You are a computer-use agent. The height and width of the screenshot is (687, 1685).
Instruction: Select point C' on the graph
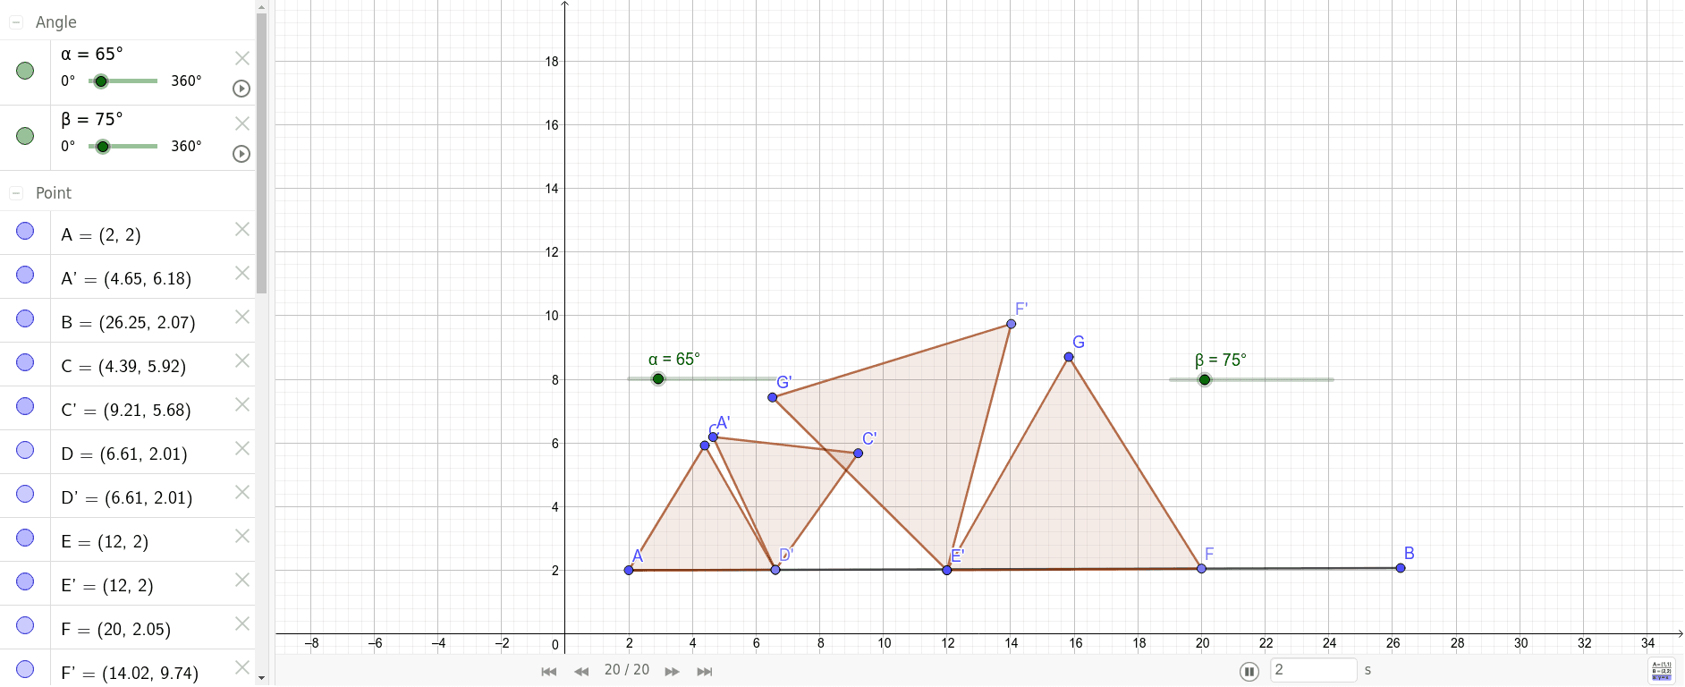[858, 454]
